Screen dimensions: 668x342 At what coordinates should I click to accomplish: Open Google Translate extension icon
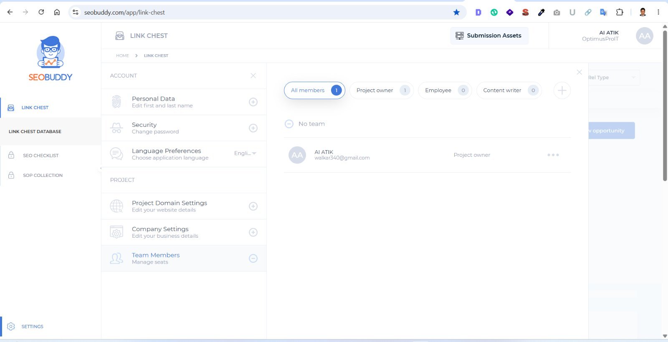click(x=604, y=12)
